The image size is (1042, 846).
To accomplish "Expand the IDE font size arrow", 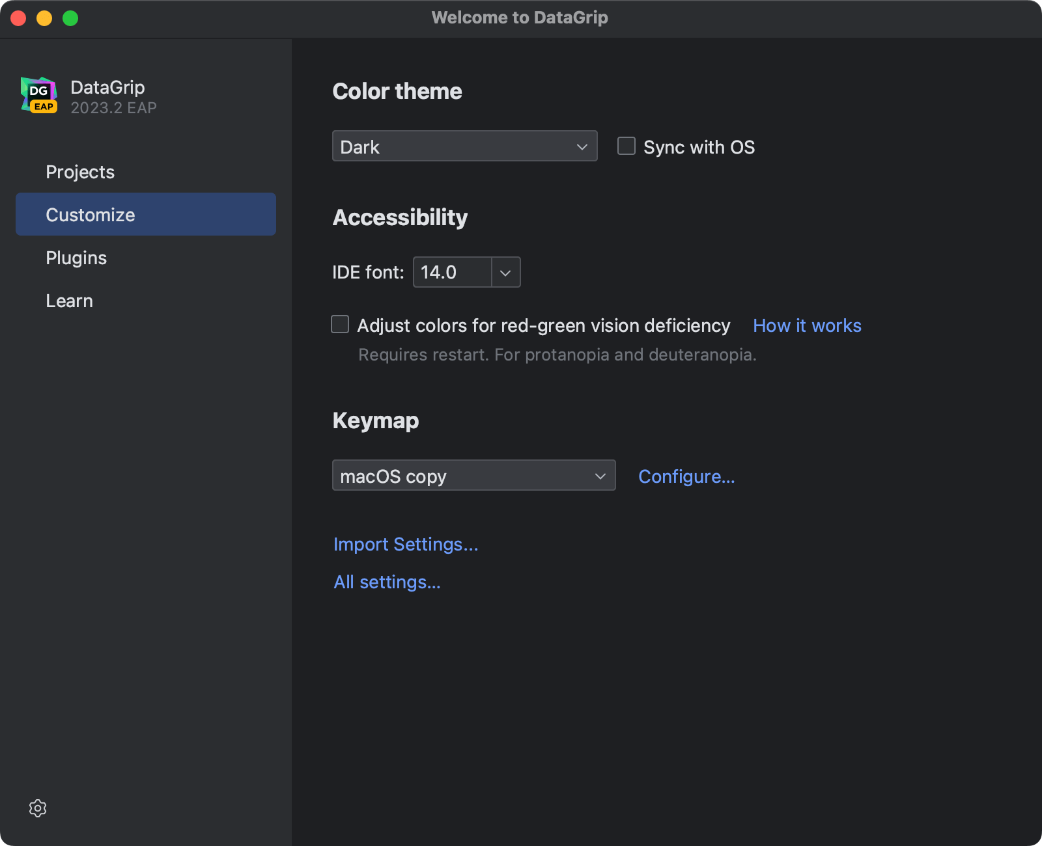I will tap(505, 273).
